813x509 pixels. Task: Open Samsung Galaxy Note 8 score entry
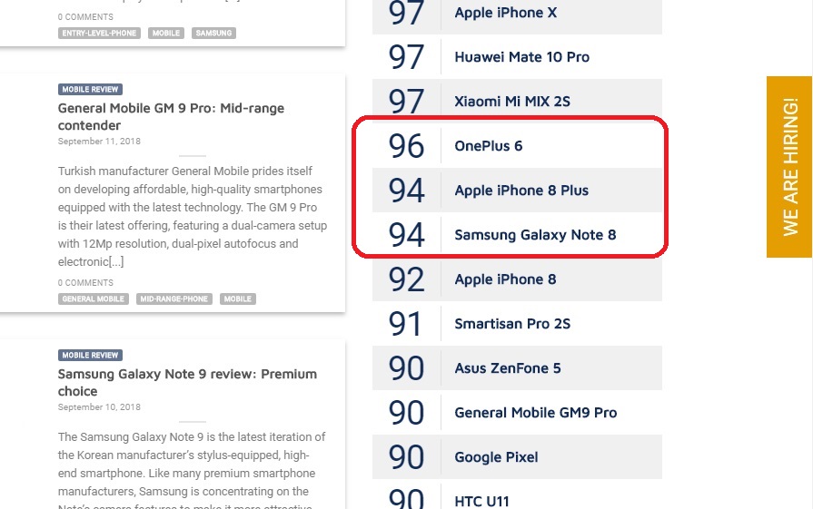(517, 235)
